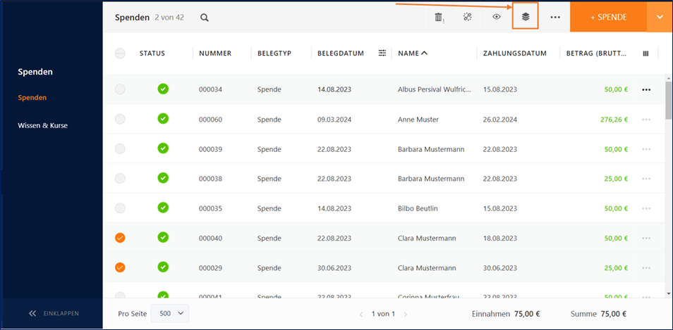Click the delete trash can icon
Image resolution: width=673 pixels, height=330 pixels.
(x=438, y=17)
